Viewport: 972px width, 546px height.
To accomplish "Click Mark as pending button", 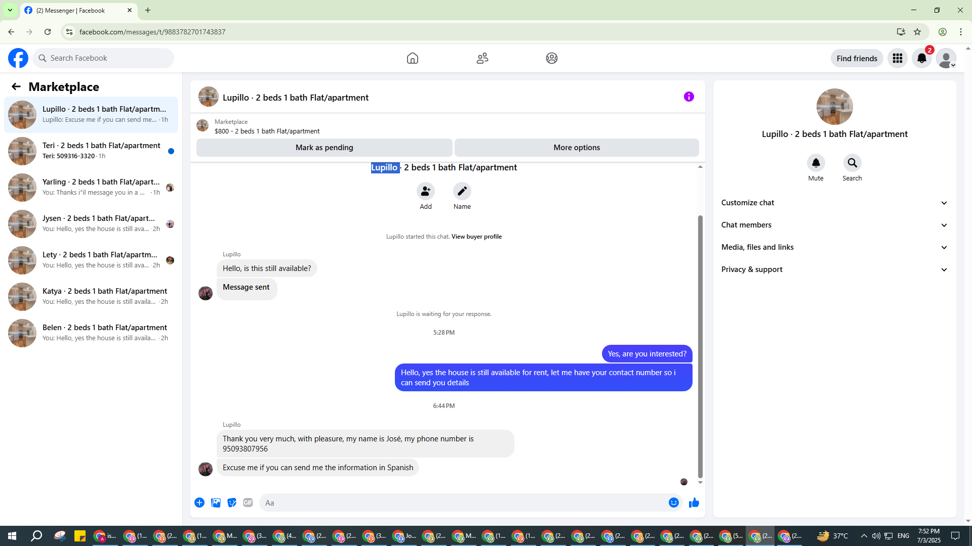I will point(324,148).
